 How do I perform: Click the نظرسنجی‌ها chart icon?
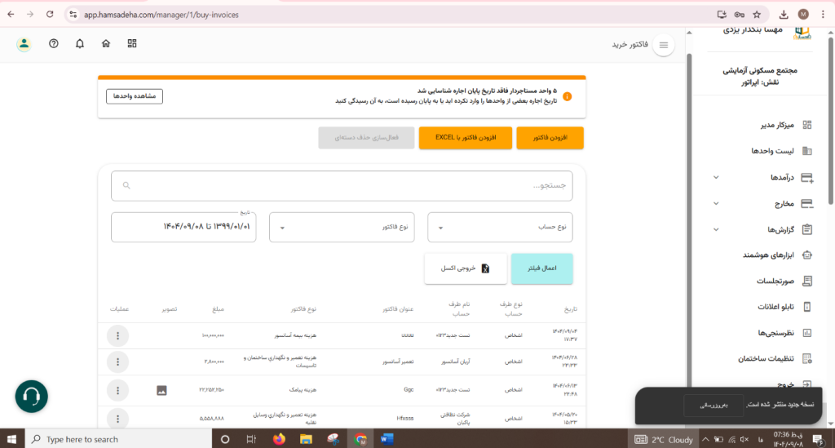[806, 333]
